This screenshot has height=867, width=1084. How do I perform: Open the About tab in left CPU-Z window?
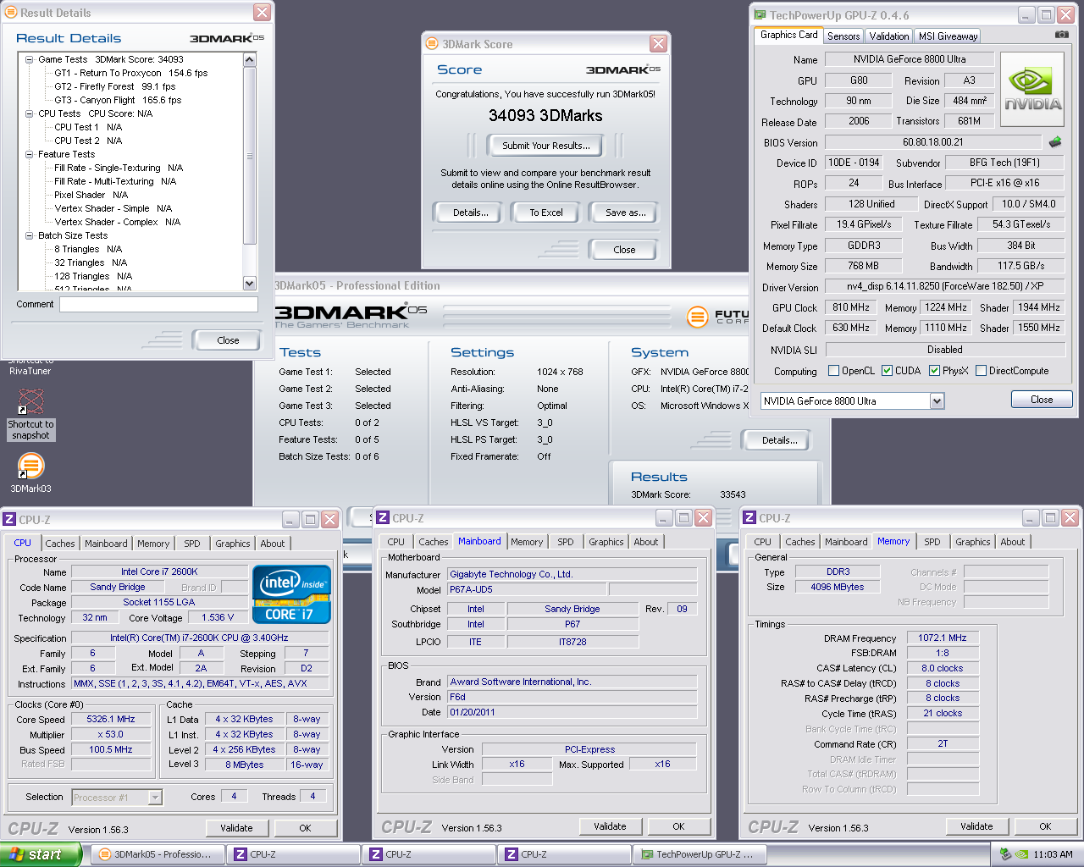(272, 544)
